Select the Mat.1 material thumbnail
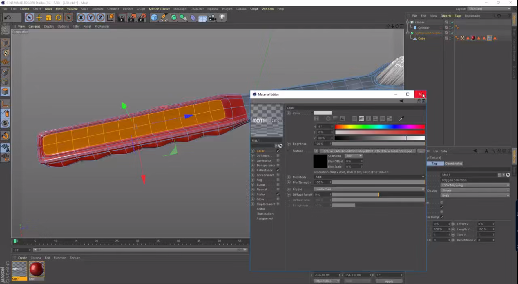518x284 pixels. [19, 270]
